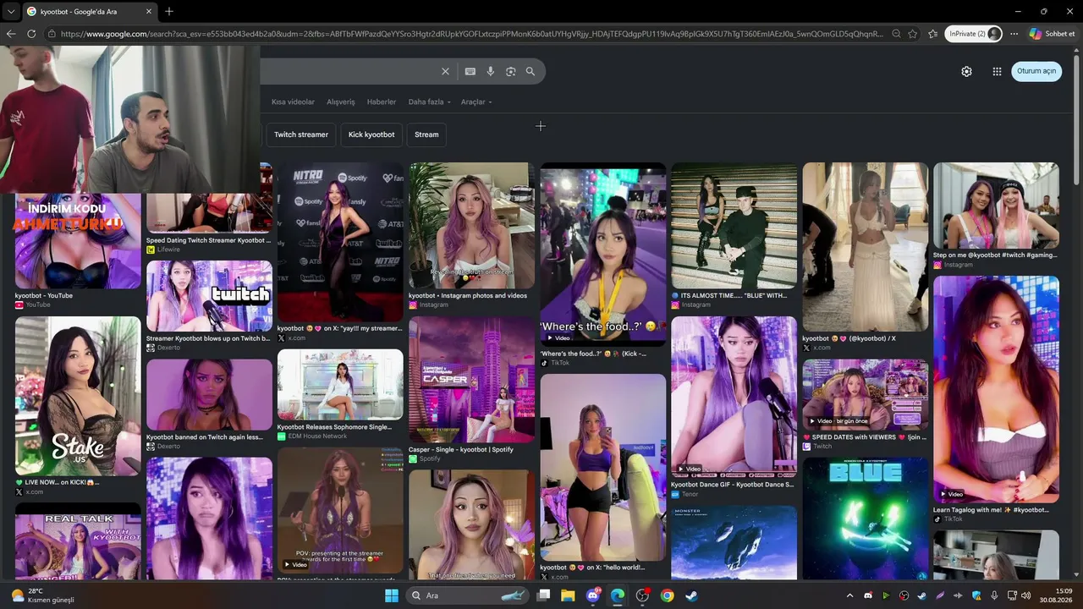The image size is (1083, 609).
Task: Open the InPrivate profile button
Action: coord(975,34)
